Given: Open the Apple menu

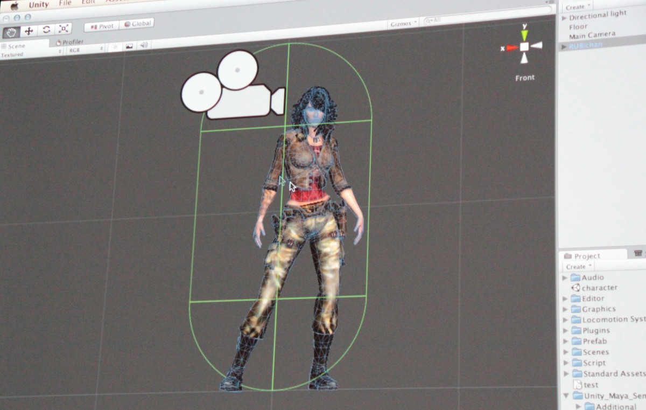Looking at the screenshot, I should point(15,5).
